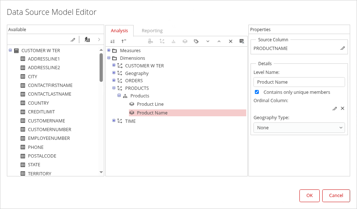This screenshot has width=357, height=209.
Task: Expand the Measures folder
Action: (109, 50)
